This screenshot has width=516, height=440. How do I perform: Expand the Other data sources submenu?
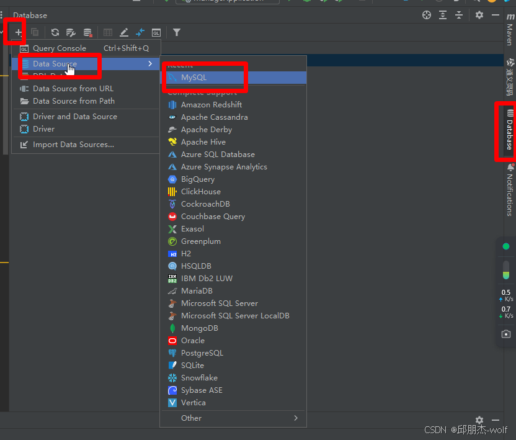pyautogui.click(x=233, y=418)
